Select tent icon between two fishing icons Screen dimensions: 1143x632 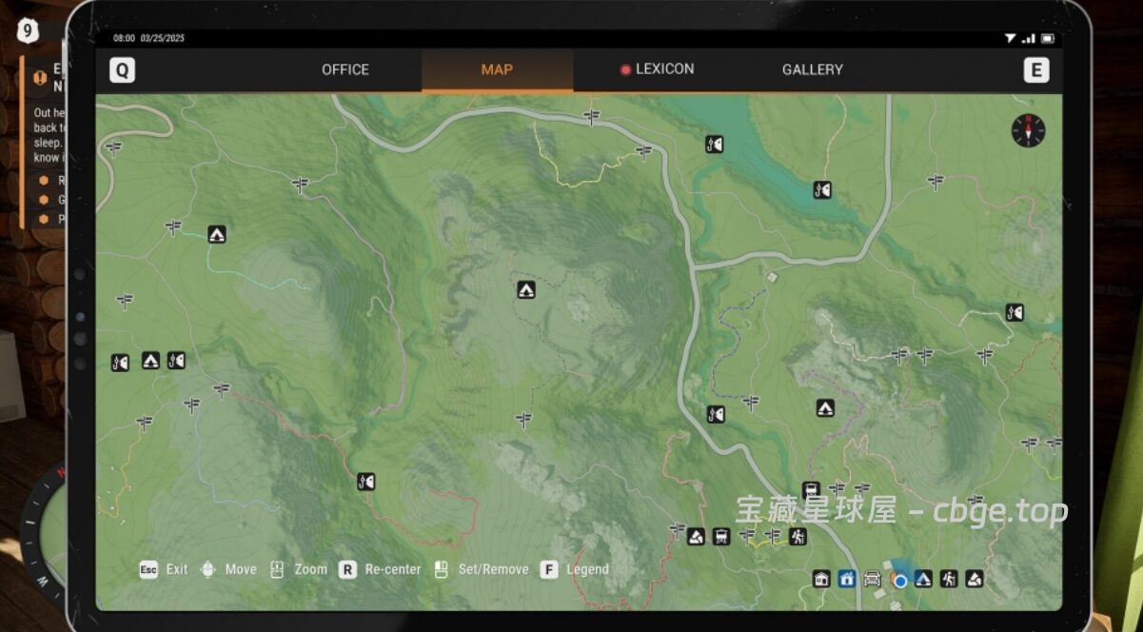coord(150,361)
